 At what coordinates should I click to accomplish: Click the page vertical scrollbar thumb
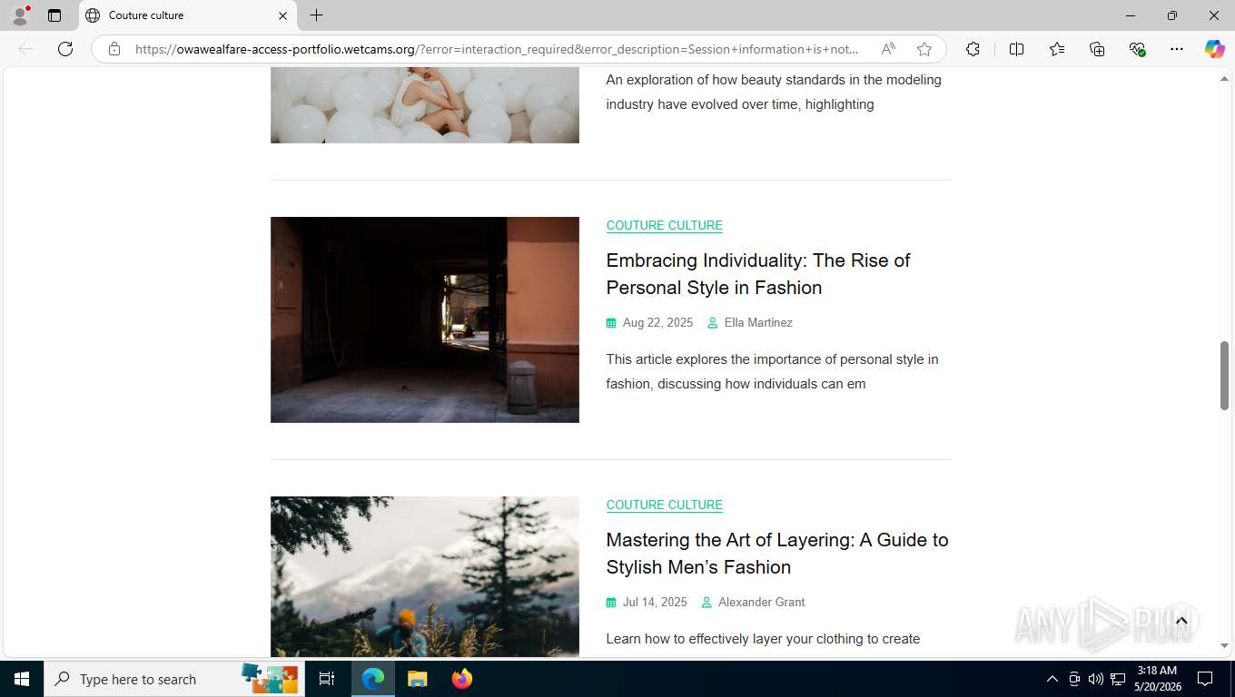[x=1224, y=376]
